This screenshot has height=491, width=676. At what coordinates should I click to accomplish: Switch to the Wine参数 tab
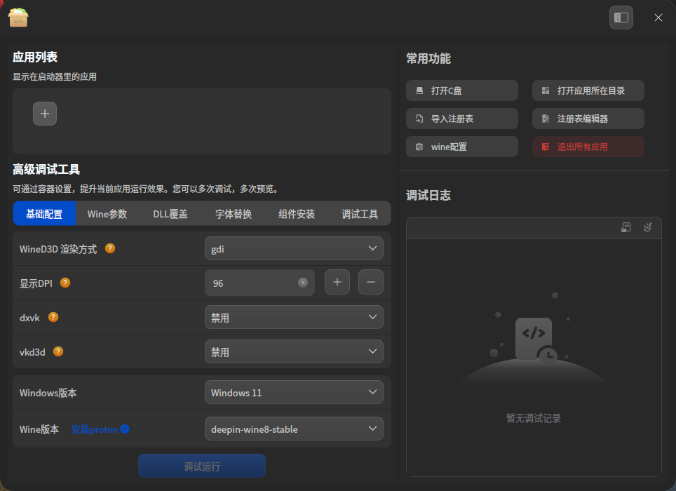tap(107, 213)
